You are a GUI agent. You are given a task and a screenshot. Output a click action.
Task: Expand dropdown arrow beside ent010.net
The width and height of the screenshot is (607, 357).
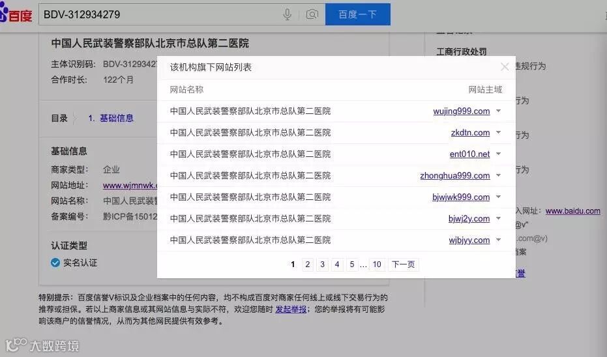499,154
